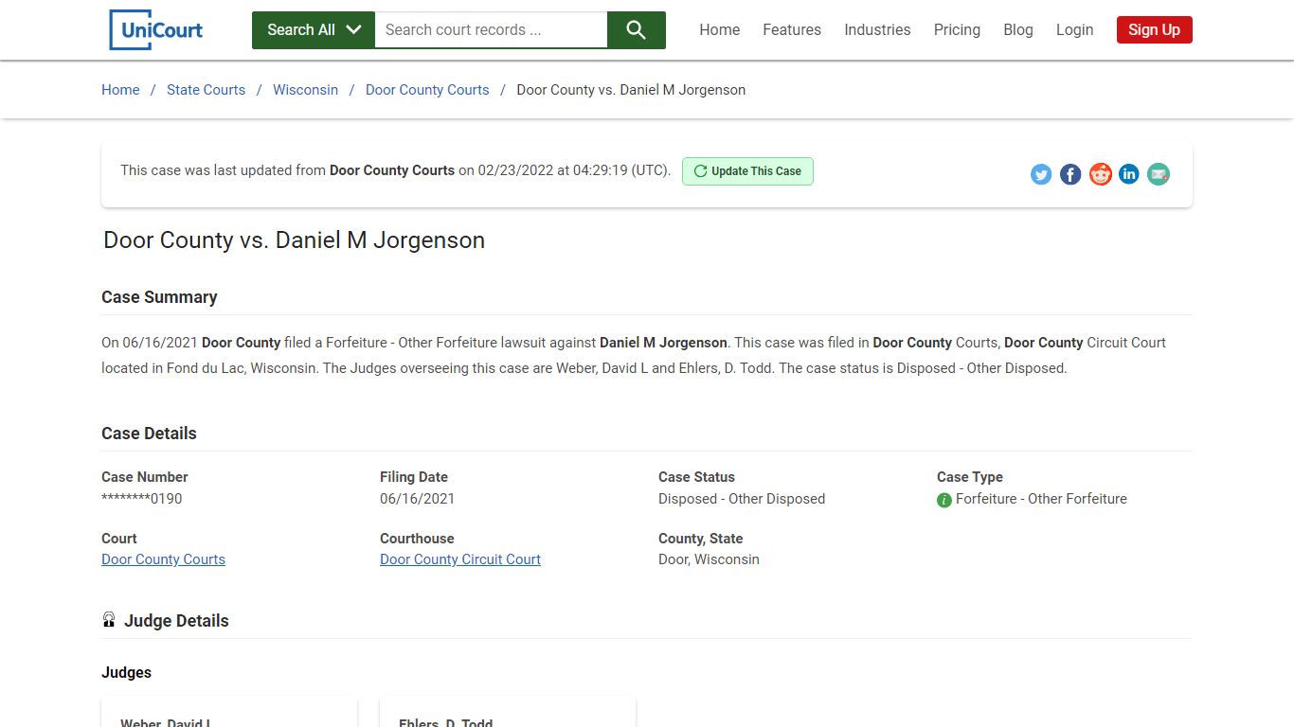
Task: Click the case number ********0190
Action: 142,499
